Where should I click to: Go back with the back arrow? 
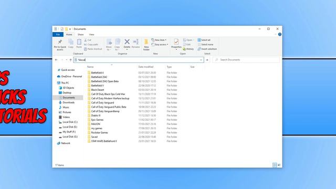pyautogui.click(x=56, y=60)
